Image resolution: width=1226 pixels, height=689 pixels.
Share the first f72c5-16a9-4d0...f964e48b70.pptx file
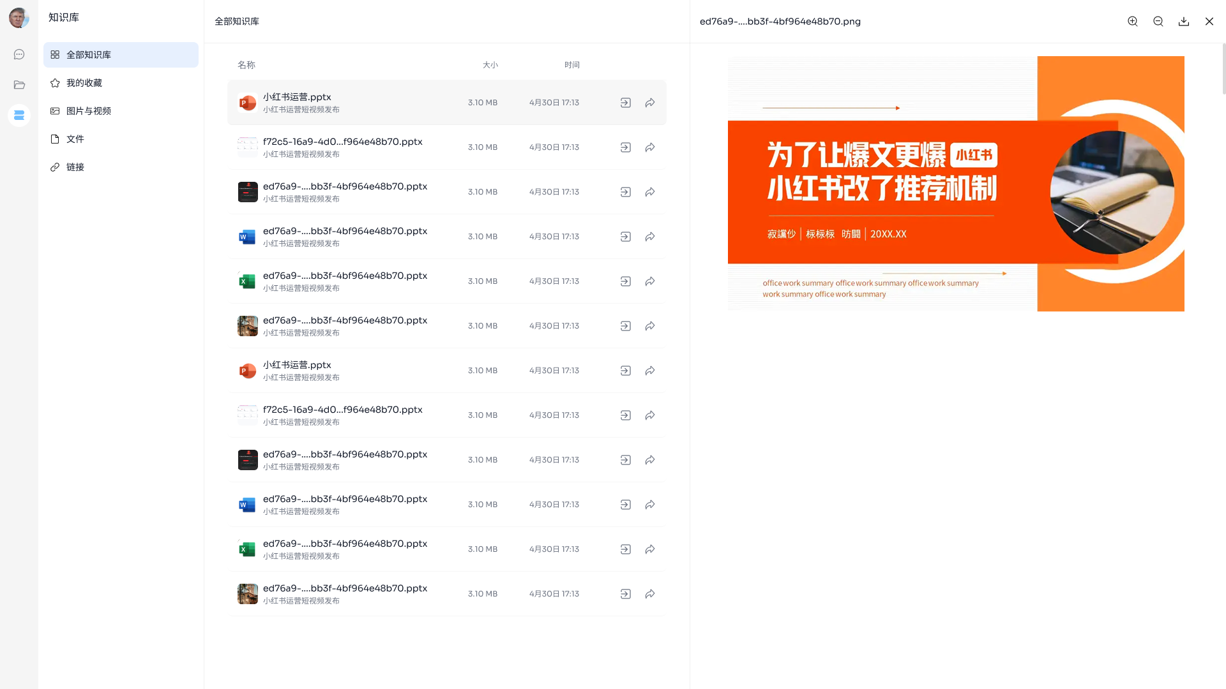point(650,147)
